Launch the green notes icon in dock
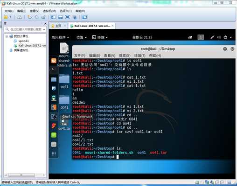The height and width of the screenshot is (186, 237). 54,135
